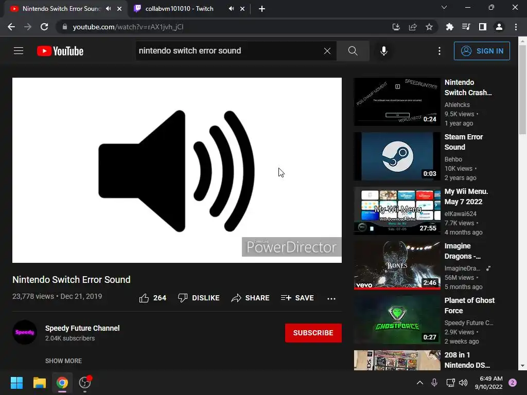Click the elKawai624 channel name
This screenshot has height=395, width=527.
(461, 213)
